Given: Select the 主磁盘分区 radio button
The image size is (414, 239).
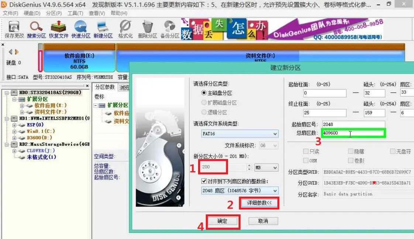Looking at the screenshot, I should click(x=204, y=93).
